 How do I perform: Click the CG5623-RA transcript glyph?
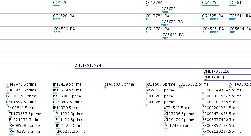pyautogui.click(x=165, y=25)
